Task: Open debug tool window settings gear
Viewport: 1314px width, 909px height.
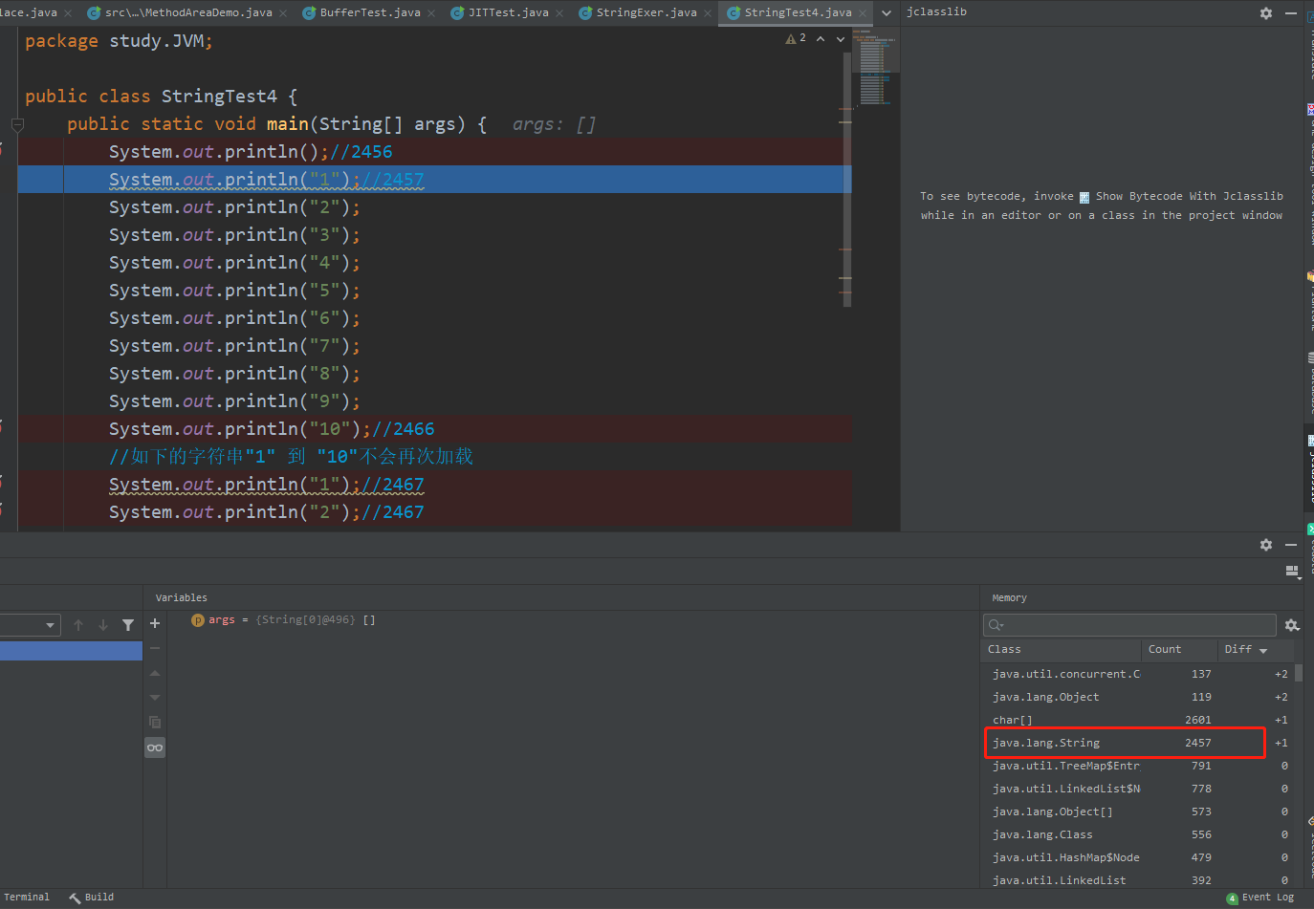Action: coord(1266,545)
